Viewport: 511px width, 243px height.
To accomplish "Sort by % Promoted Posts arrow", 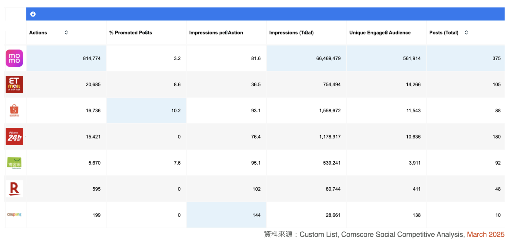I will click(x=147, y=33).
